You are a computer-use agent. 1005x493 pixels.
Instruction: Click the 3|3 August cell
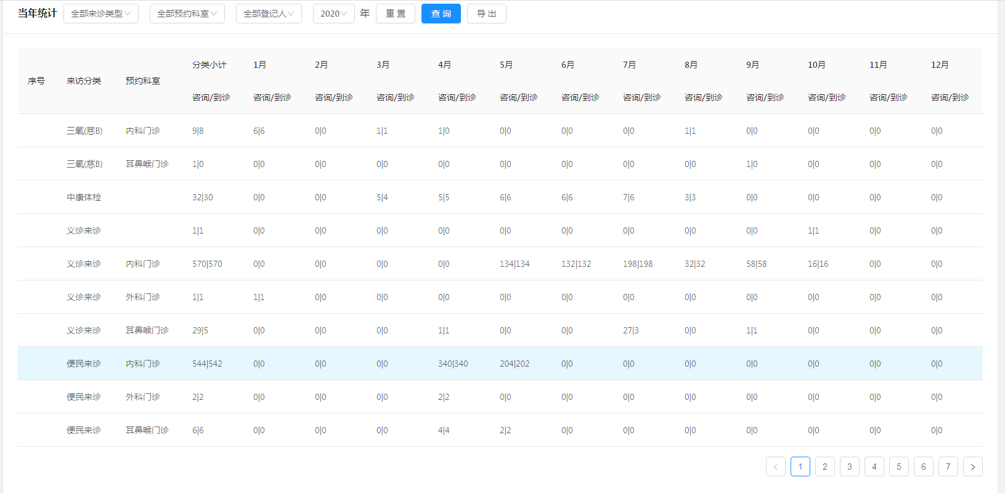[690, 197]
